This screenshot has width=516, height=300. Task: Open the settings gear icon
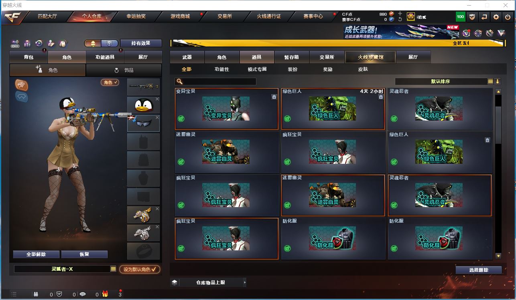pyautogui.click(x=496, y=17)
